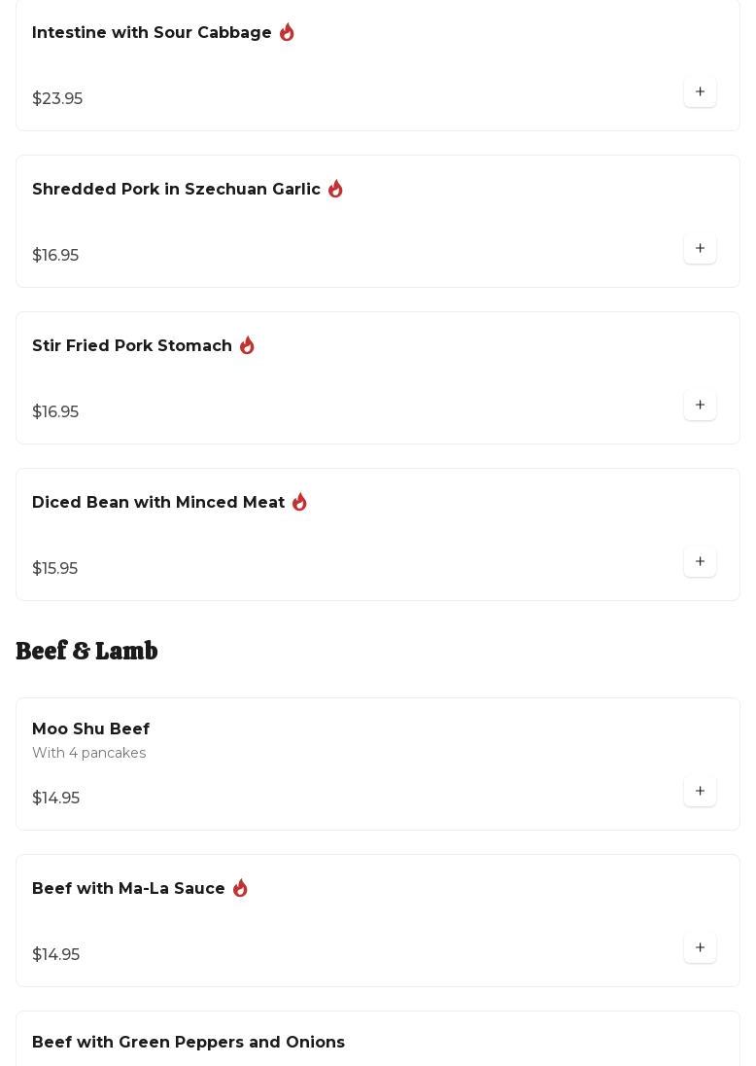Open Moo Shu Beef item details
756x1066 pixels.
tap(90, 729)
